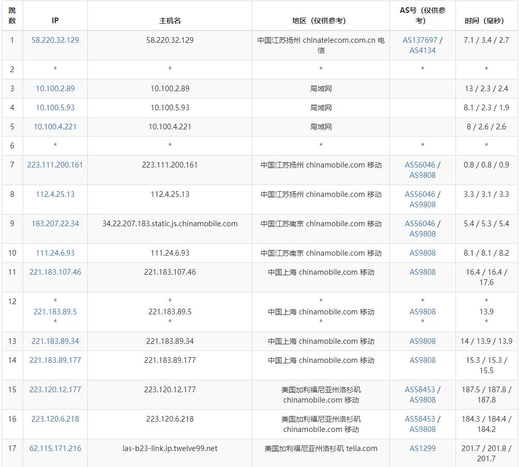Click the AS1299 link
This screenshot has width=520, height=467.
pos(422,448)
